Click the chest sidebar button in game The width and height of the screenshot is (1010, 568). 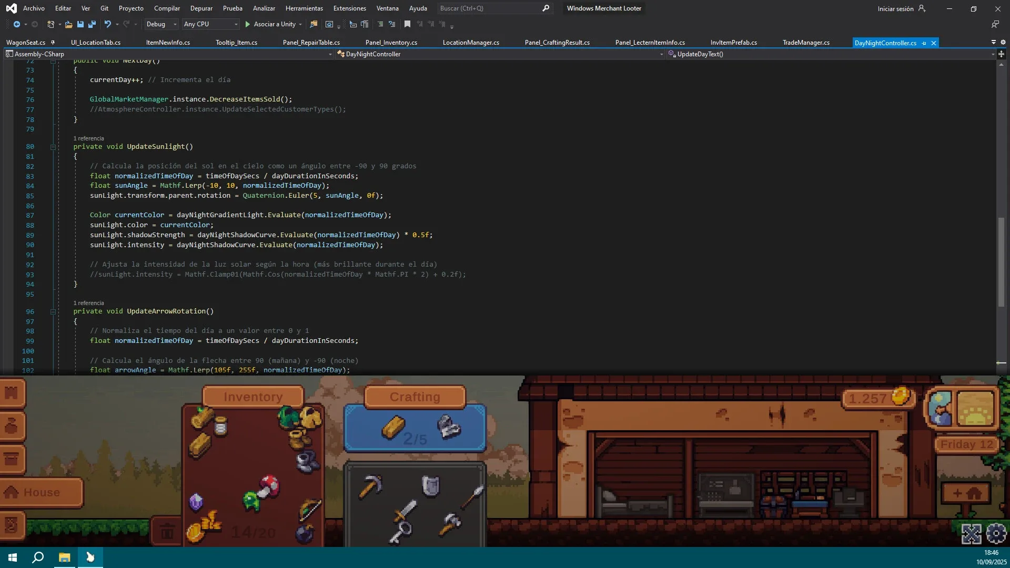pyautogui.click(x=12, y=459)
